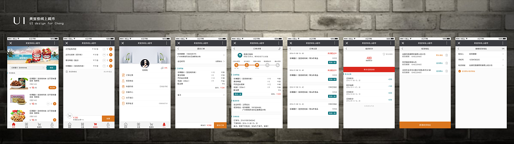Image resolution: width=514 pixels, height=144 pixels.
Task: Tap the X icon on the cart screen header
Action: [67, 43]
